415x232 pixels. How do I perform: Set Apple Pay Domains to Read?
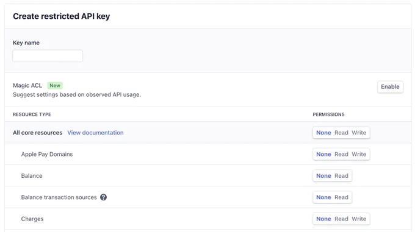pyautogui.click(x=341, y=154)
